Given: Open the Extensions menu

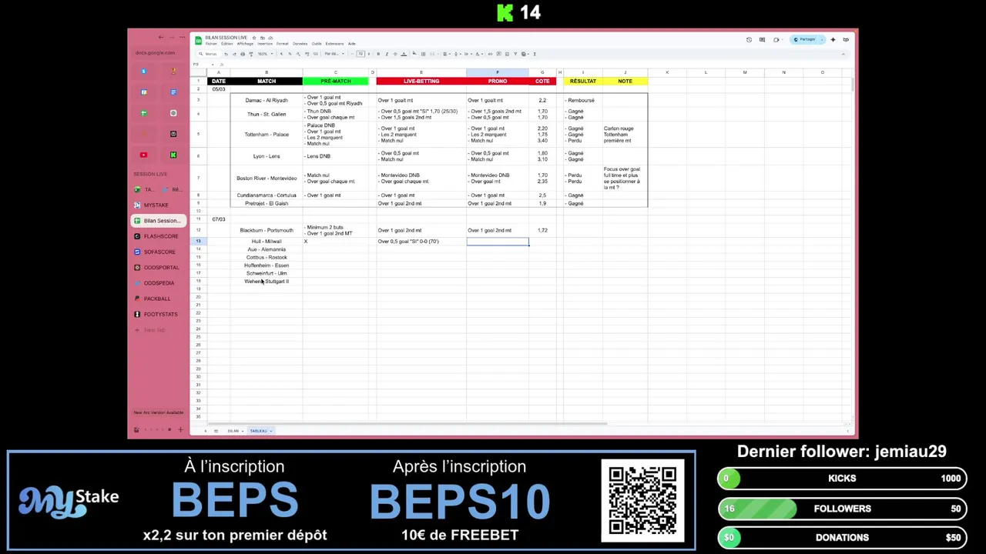Looking at the screenshot, I should (334, 44).
